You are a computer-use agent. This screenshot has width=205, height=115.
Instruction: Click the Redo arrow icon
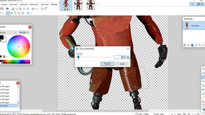(37, 9)
